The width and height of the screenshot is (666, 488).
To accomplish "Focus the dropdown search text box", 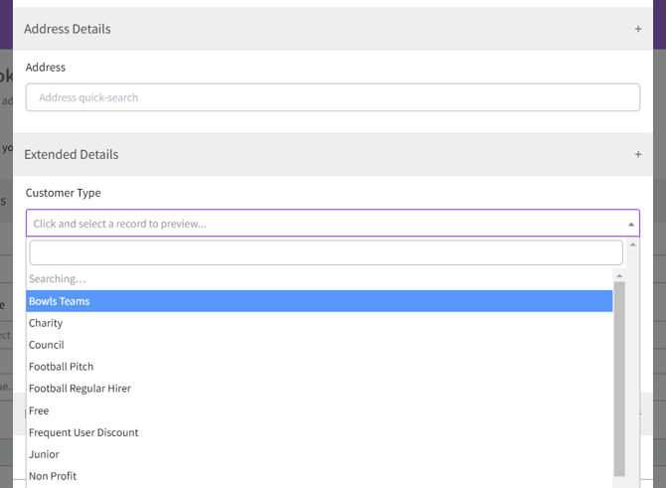I will click(325, 252).
